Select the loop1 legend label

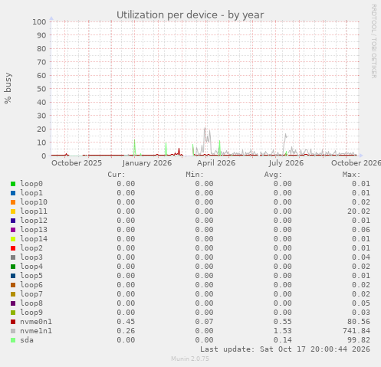pos(31,193)
